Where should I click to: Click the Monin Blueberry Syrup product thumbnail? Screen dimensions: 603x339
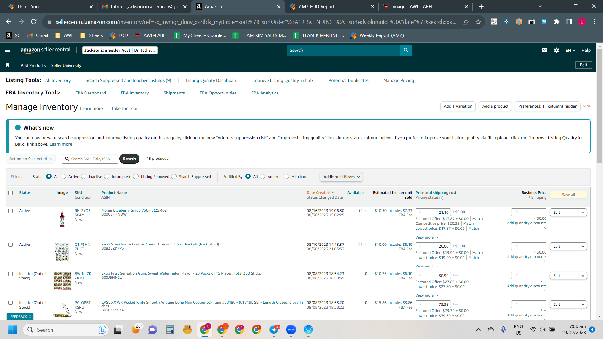pos(62,218)
